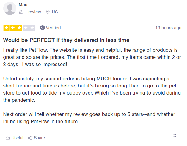The image size is (187, 146).
Task: Open reviewer name Mac profile
Action: [x=23, y=5]
